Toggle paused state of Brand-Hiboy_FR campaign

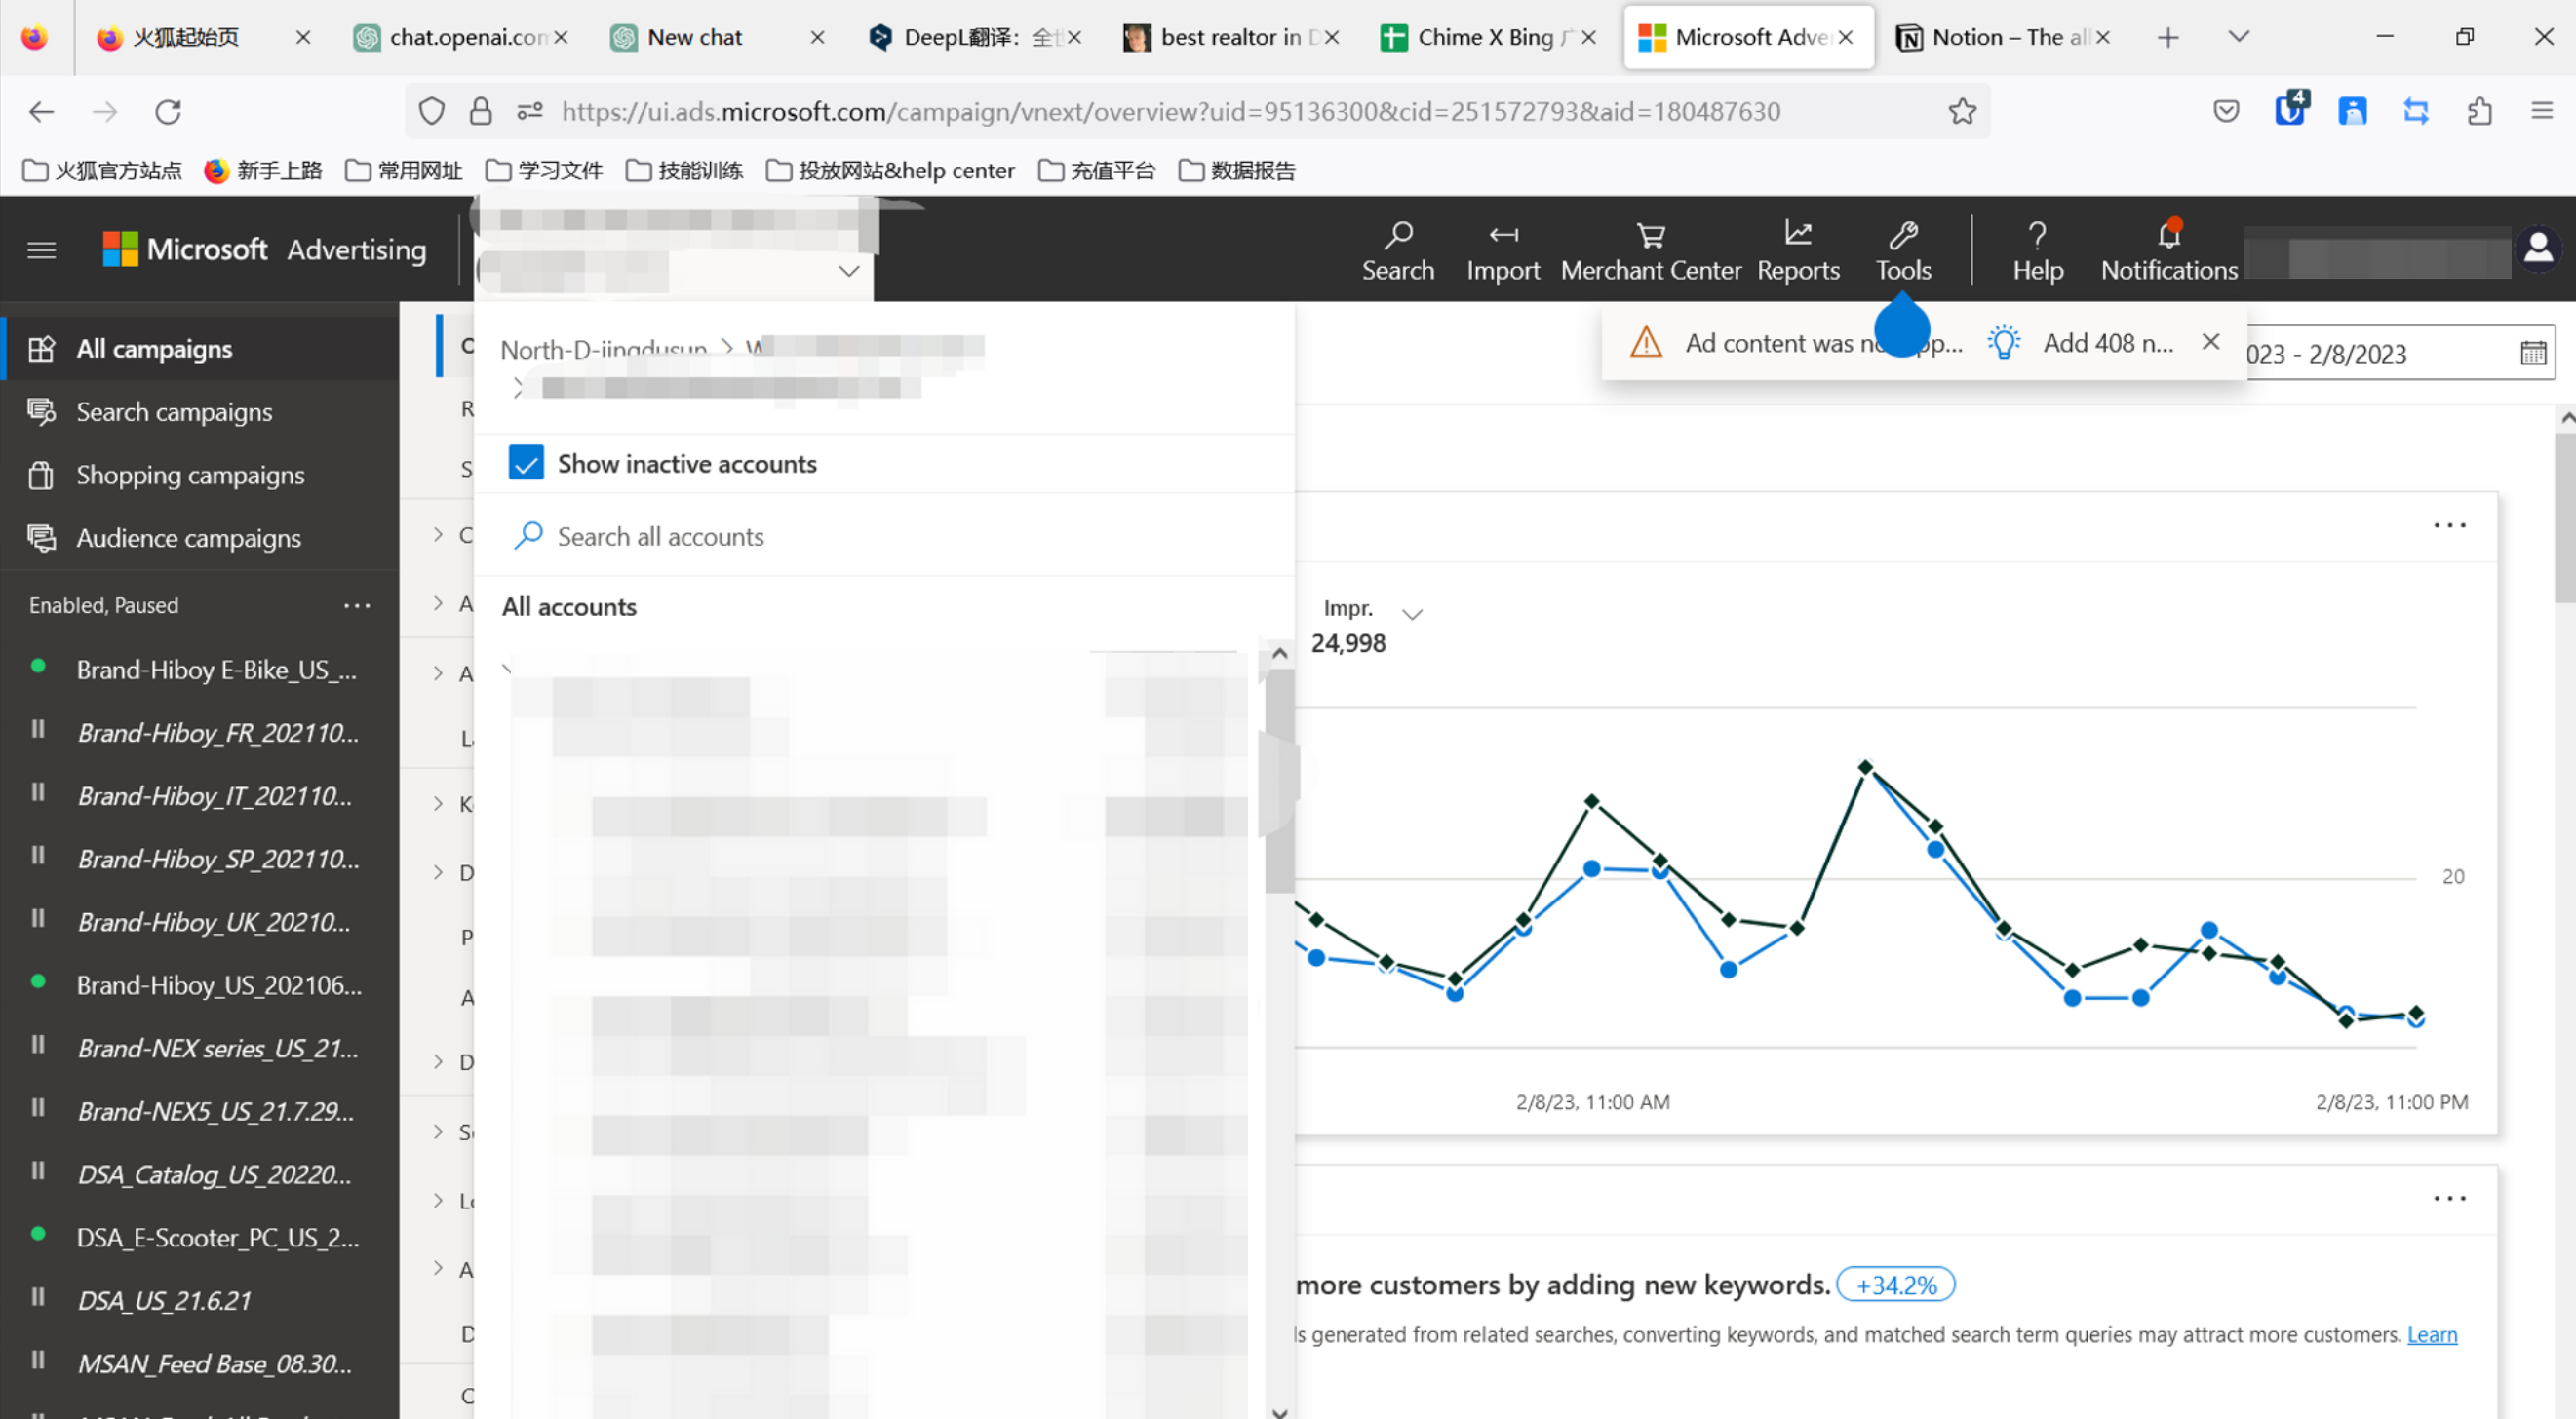38,730
